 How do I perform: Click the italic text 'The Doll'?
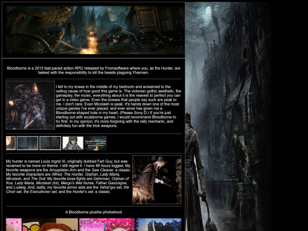click(38, 179)
